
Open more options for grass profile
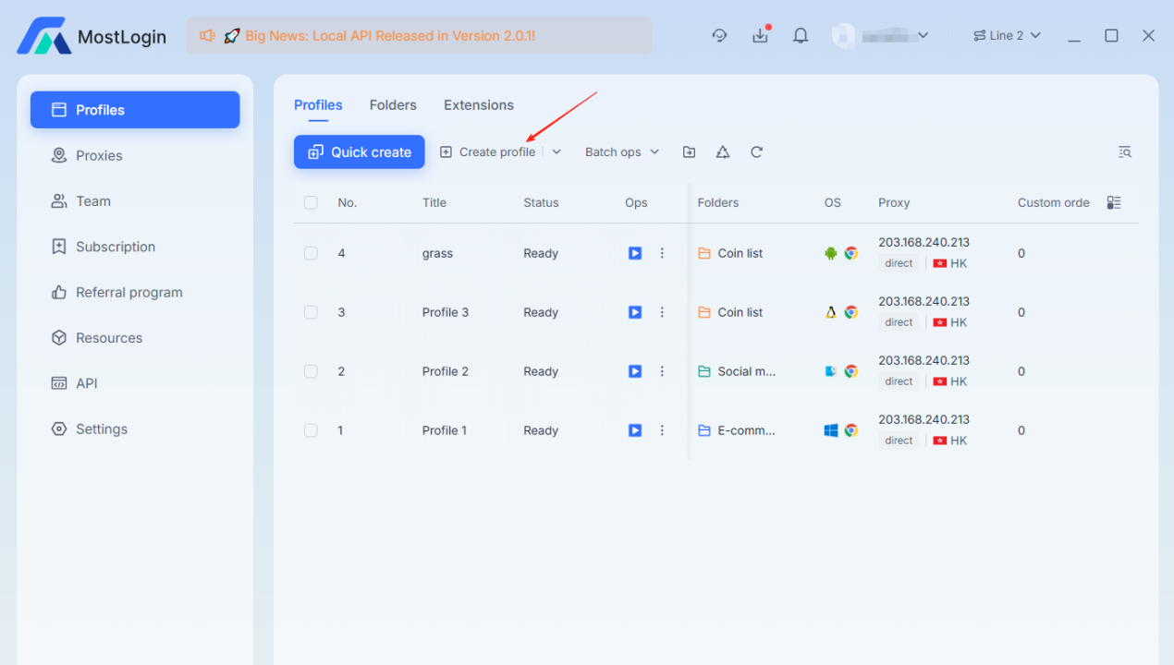tap(662, 253)
